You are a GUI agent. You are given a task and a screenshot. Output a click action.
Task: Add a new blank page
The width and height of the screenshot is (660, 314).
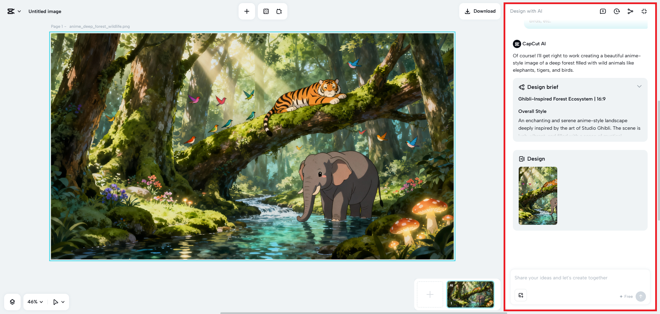430,294
